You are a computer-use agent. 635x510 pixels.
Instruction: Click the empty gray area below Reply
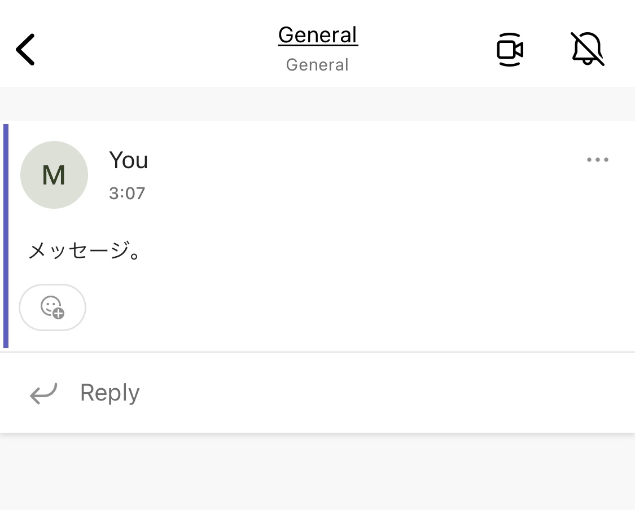tap(317, 473)
